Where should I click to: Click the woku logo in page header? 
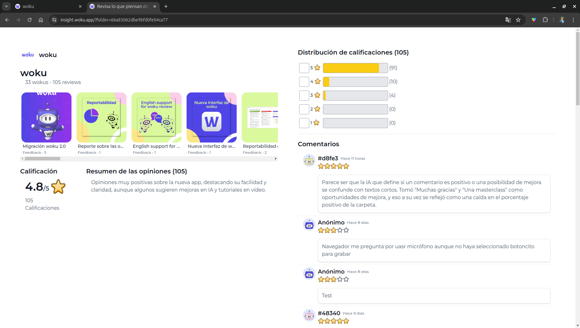click(28, 55)
